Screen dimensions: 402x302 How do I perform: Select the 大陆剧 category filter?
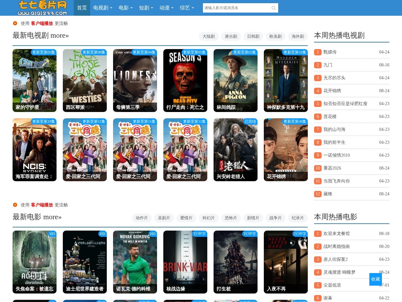pos(209,36)
